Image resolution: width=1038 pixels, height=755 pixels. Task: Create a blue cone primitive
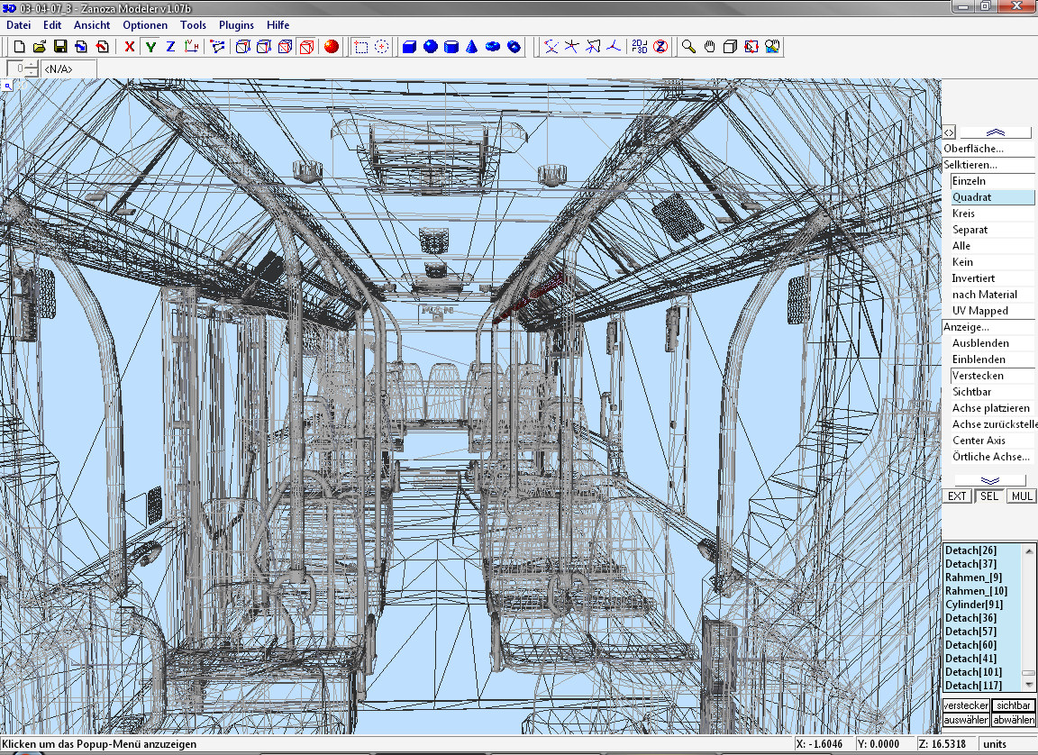[472, 46]
